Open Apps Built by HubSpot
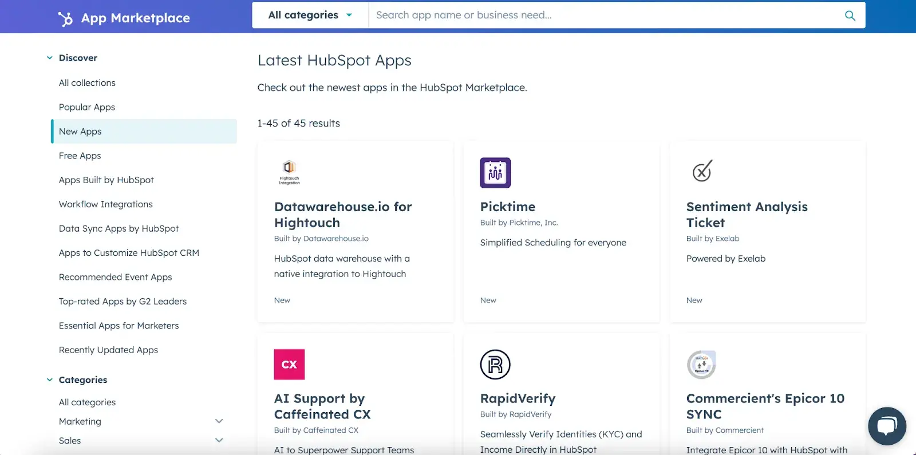916x455 pixels. 106,180
